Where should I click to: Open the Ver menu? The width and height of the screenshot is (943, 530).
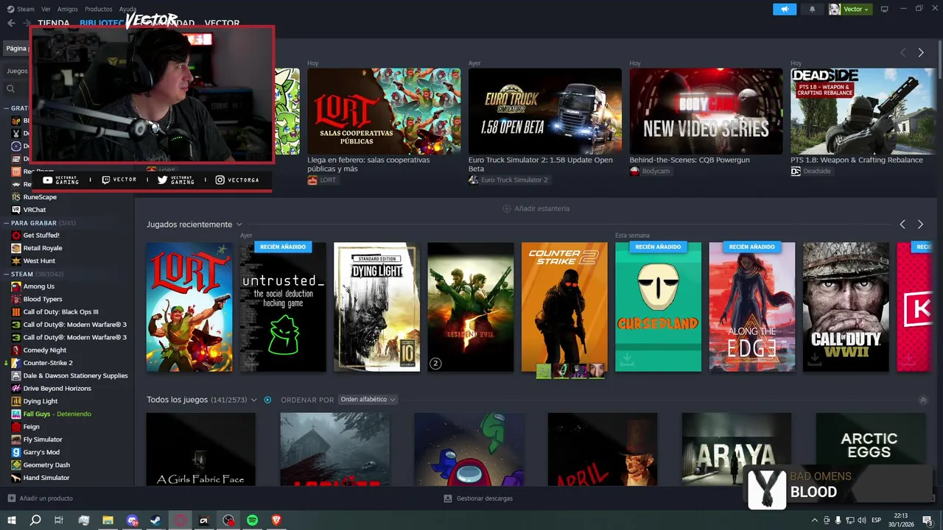(x=46, y=9)
